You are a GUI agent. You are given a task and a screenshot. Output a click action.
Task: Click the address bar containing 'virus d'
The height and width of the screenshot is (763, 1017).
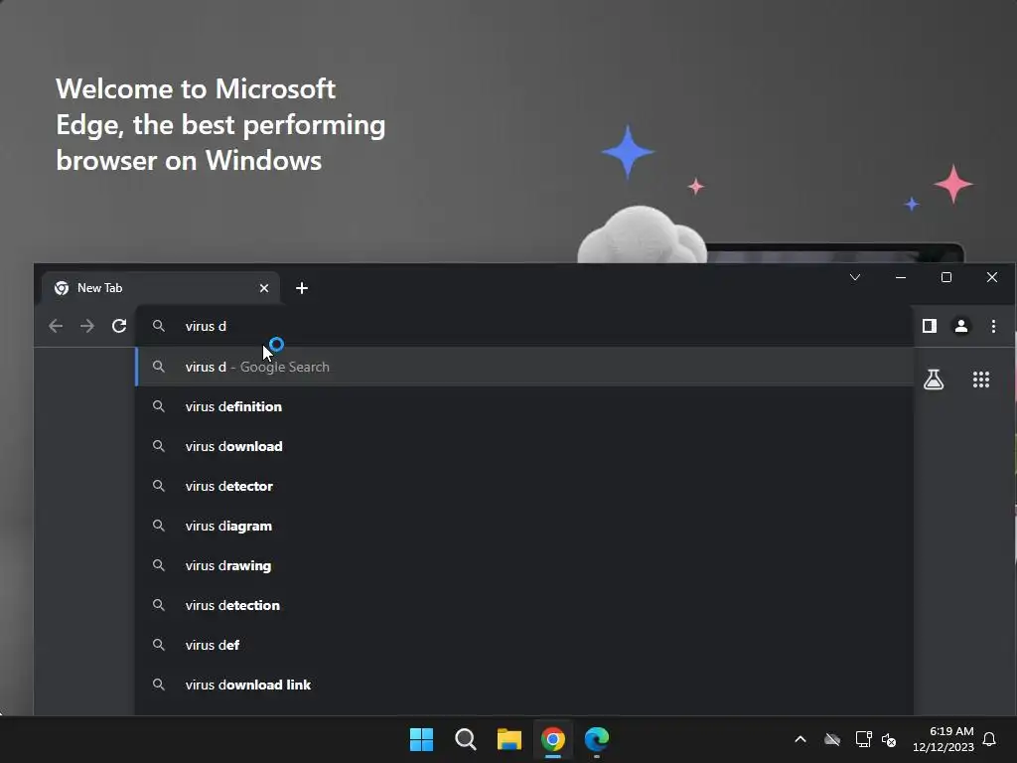[x=523, y=326]
